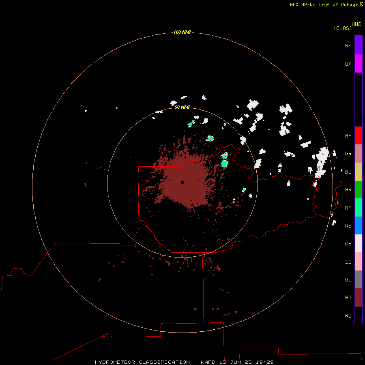Click the NEXLAB-College of DuPage credit
The width and height of the screenshot is (365, 365).
coord(324,4)
